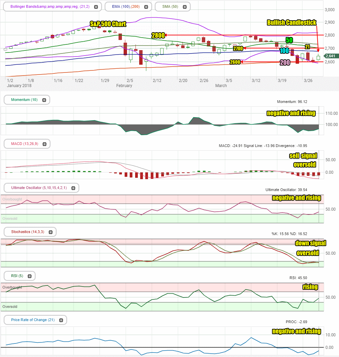Open the Stochastics (14,3,3) indicator label
This screenshot has height=357, width=339.
pyautogui.click(x=27, y=232)
